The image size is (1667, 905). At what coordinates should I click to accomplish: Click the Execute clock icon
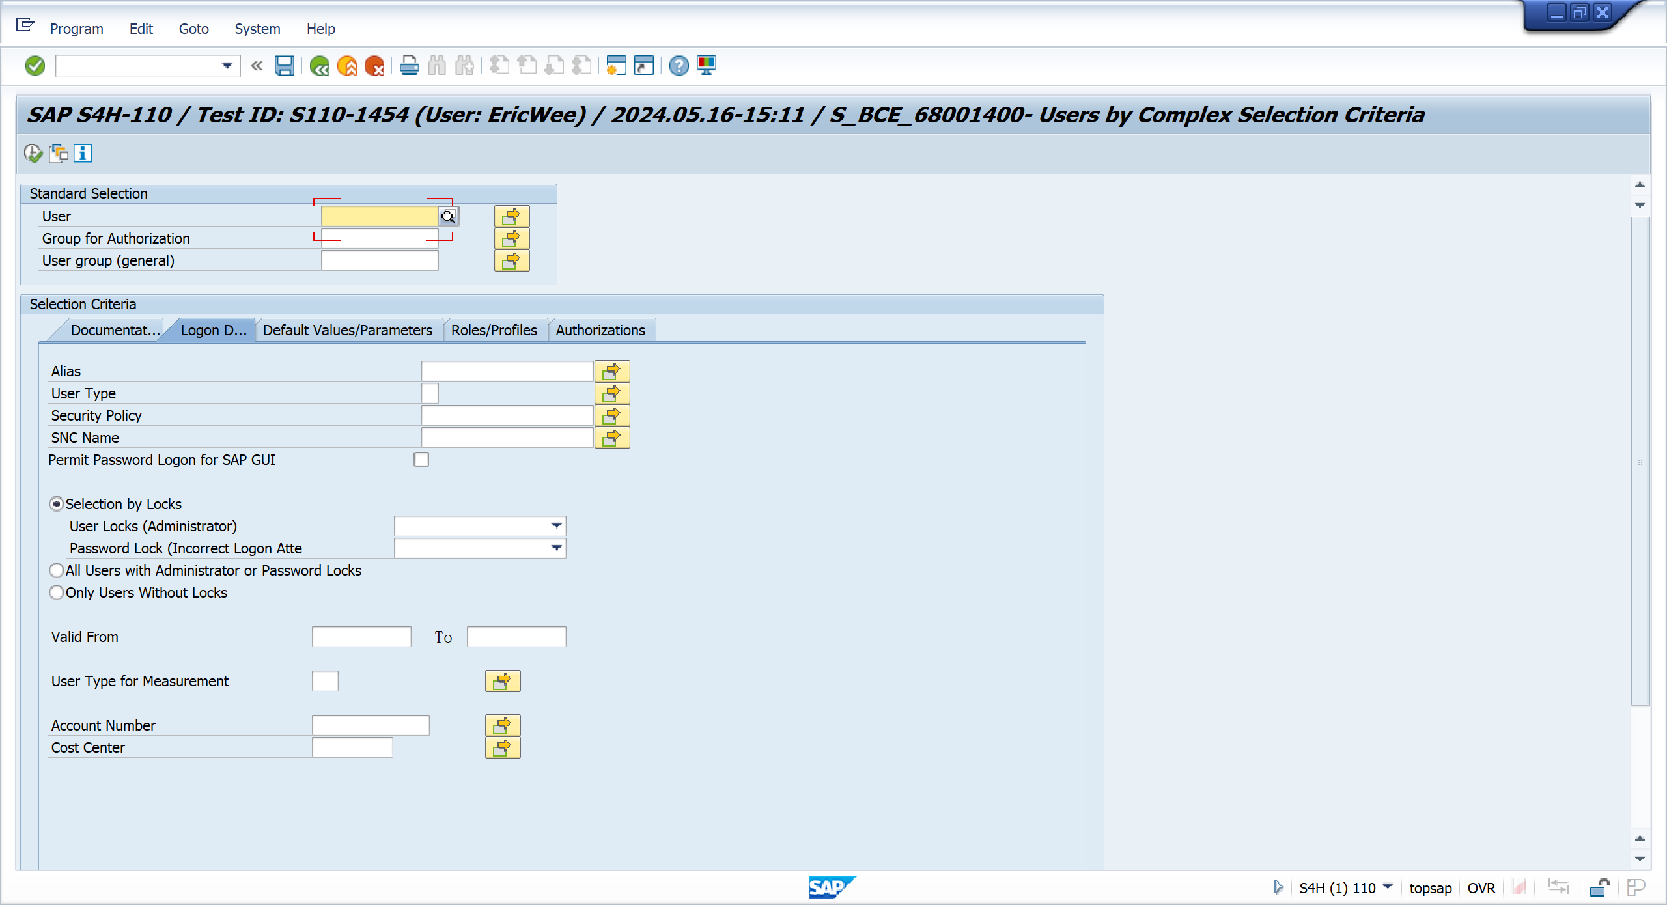(x=33, y=154)
